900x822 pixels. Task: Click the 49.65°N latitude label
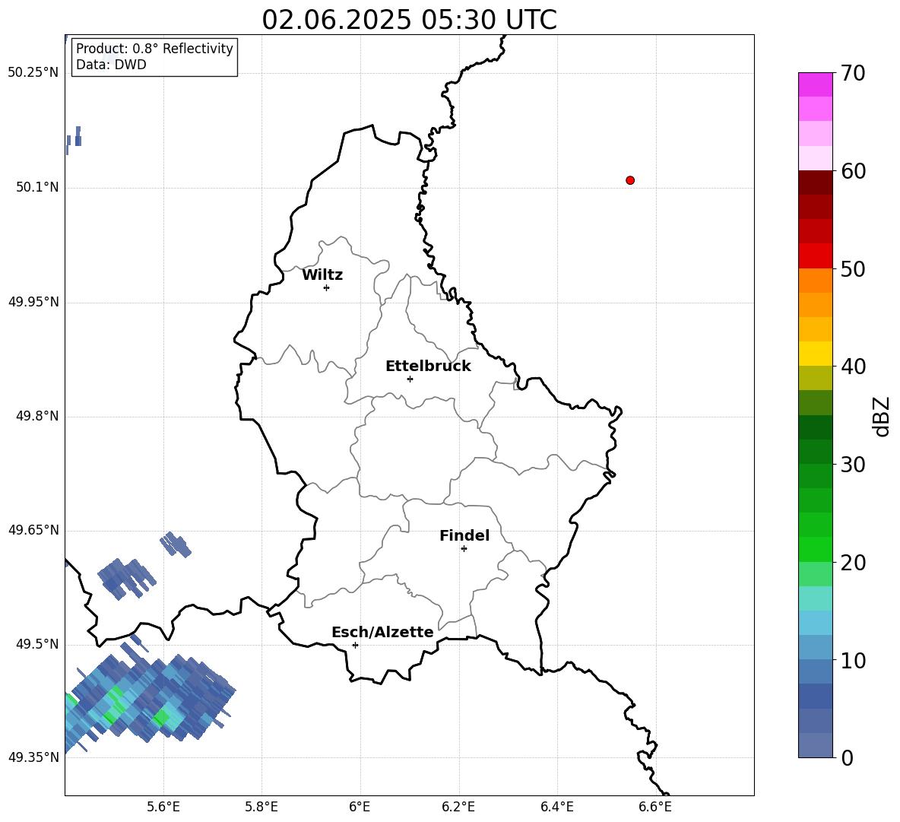(33, 530)
